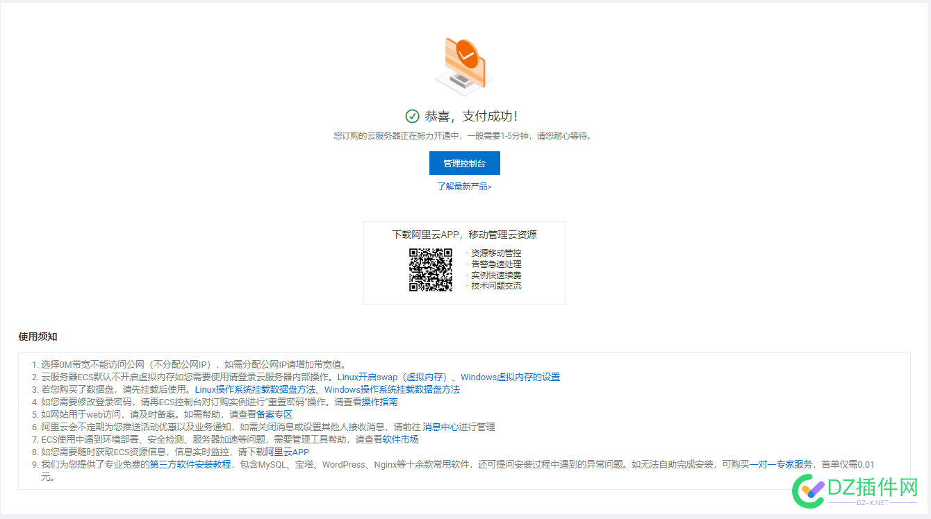931x519 pixels.
Task: Click the 资源移动管控 text
Action: pyautogui.click(x=496, y=253)
